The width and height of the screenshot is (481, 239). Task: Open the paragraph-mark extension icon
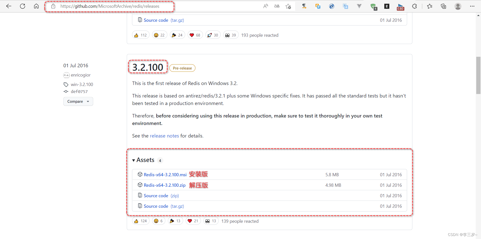(x=304, y=6)
